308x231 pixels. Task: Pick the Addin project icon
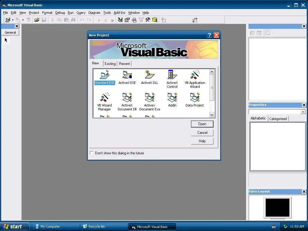tap(172, 100)
